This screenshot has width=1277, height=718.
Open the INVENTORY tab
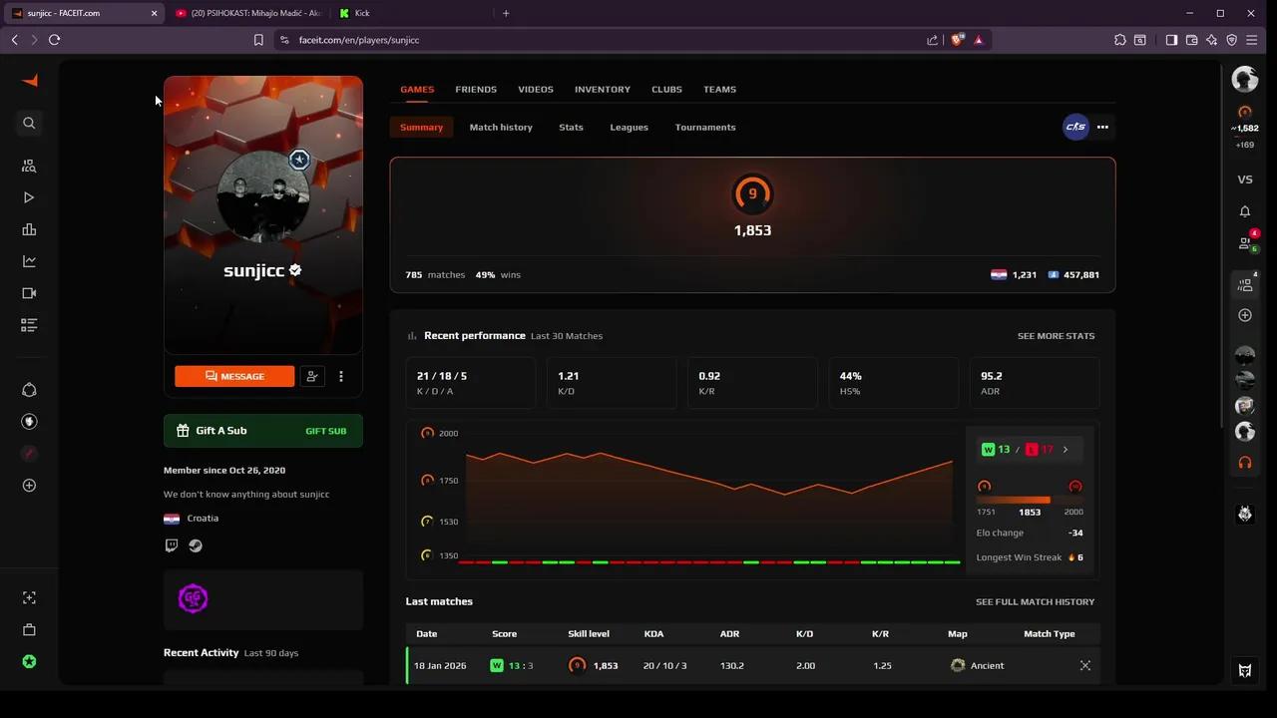pyautogui.click(x=603, y=89)
